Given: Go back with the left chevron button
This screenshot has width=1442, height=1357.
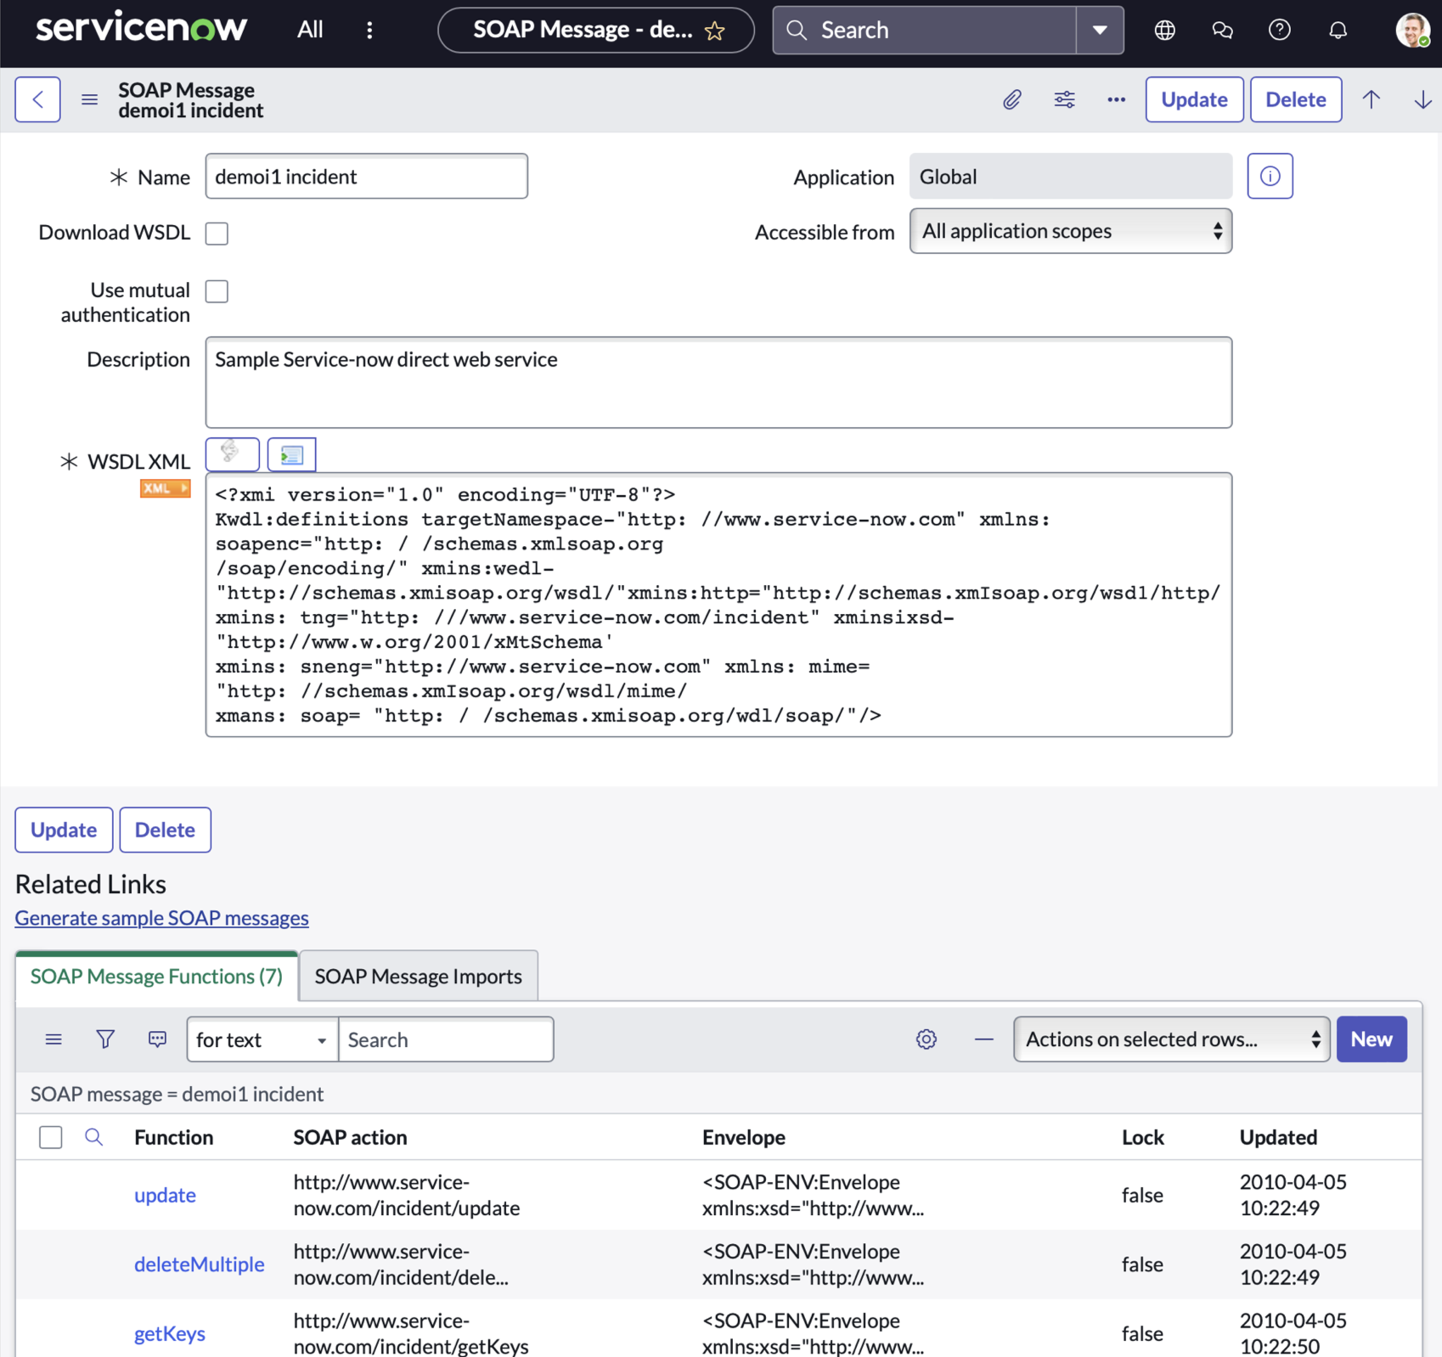Looking at the screenshot, I should (x=37, y=99).
